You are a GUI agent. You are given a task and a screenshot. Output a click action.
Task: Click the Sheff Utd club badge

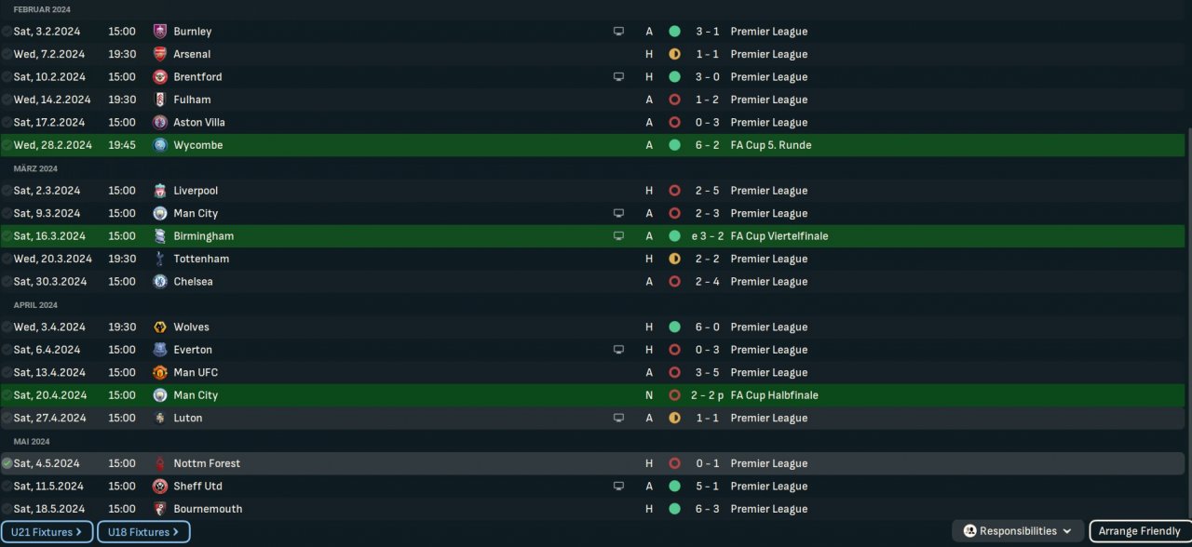(x=160, y=487)
